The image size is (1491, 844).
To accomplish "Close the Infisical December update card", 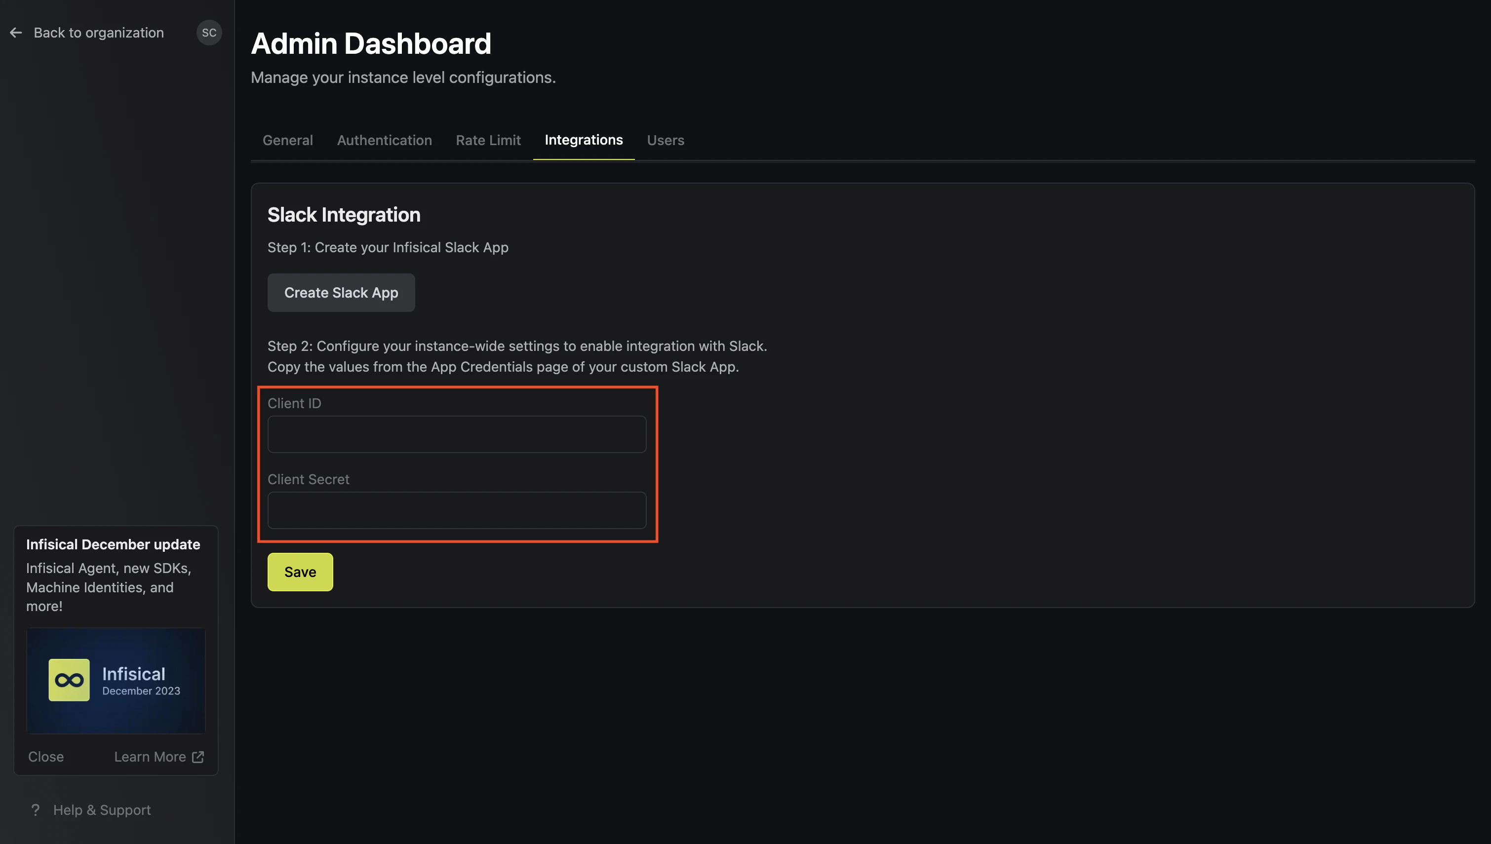I will [46, 757].
